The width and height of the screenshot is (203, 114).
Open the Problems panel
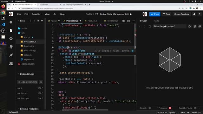(x=163, y=108)
